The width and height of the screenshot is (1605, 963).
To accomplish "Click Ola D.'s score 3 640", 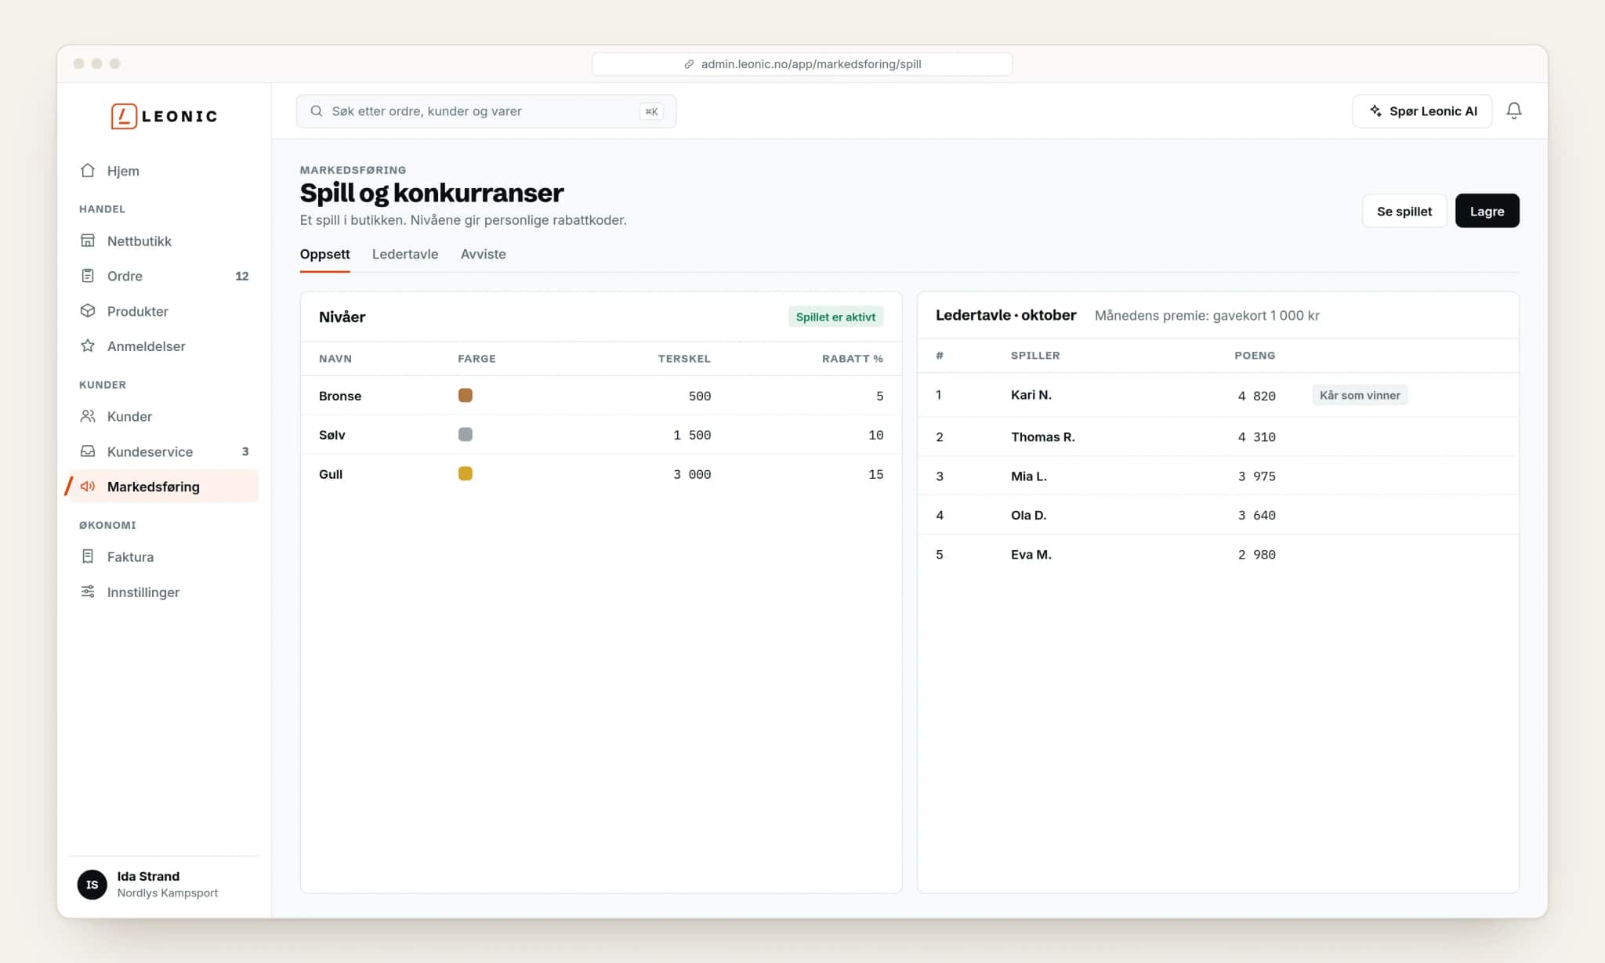I will coord(1257,515).
